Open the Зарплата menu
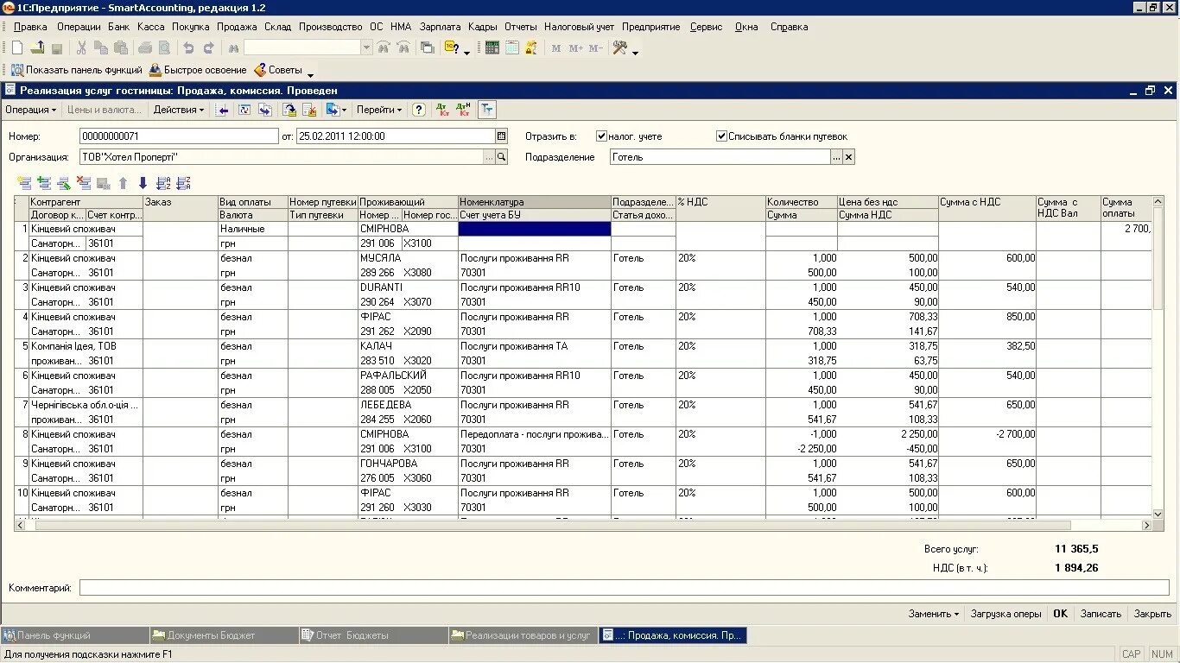1180x663 pixels. coord(441,27)
